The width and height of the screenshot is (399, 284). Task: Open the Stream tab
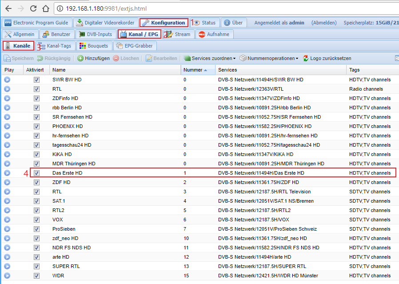[178, 34]
